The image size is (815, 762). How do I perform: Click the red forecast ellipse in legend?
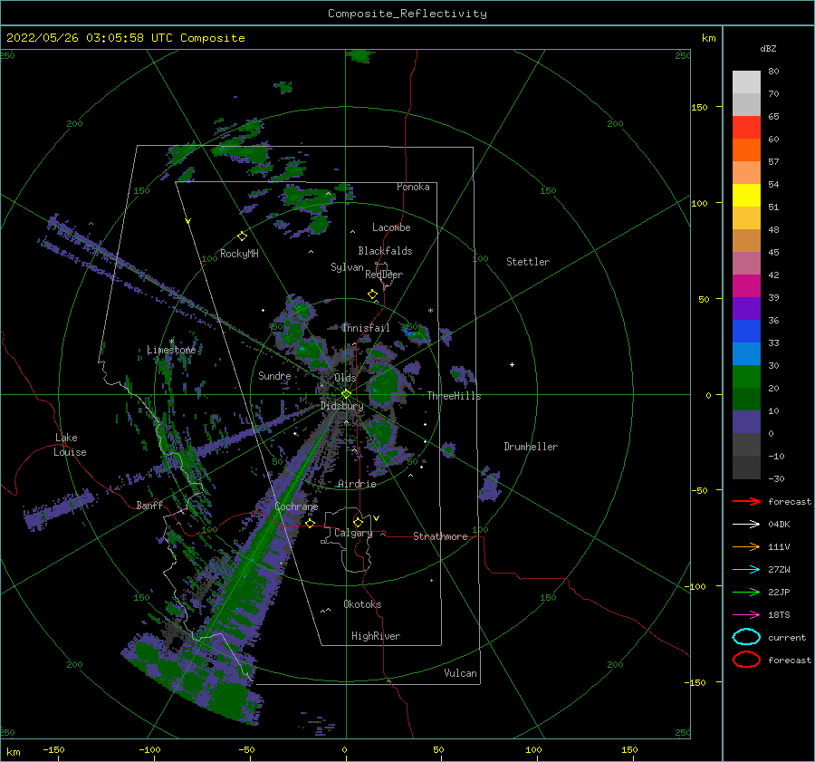pos(746,660)
